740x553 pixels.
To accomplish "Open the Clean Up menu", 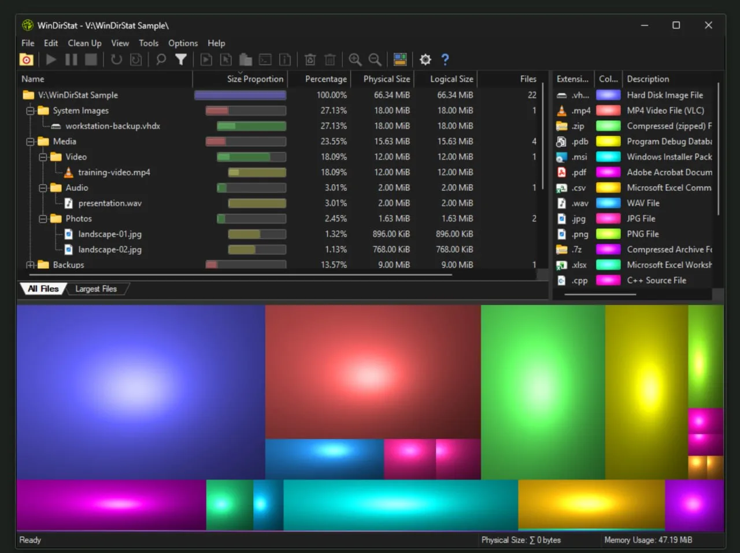I will click(84, 43).
